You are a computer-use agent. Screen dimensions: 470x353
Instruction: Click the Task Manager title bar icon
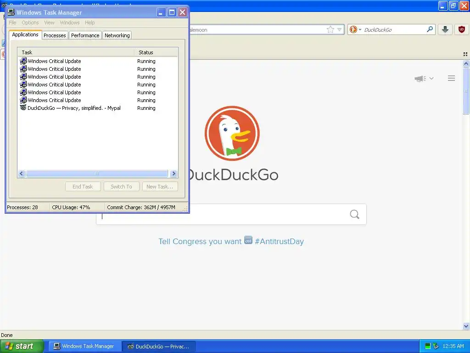pos(11,12)
